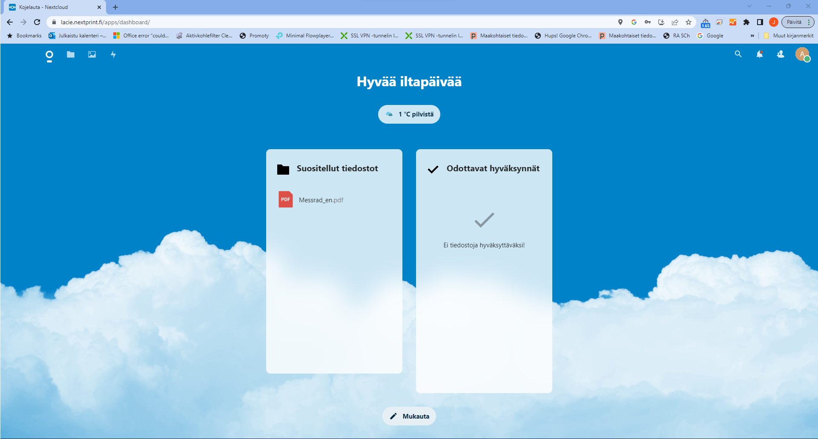Click the Chrome windows extension icon
This screenshot has width=818, height=439.
coord(719,22)
